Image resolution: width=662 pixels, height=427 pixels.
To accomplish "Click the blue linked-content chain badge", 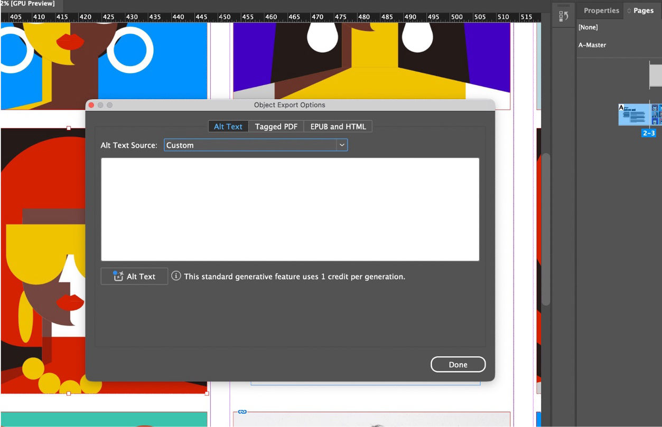I will (x=243, y=411).
